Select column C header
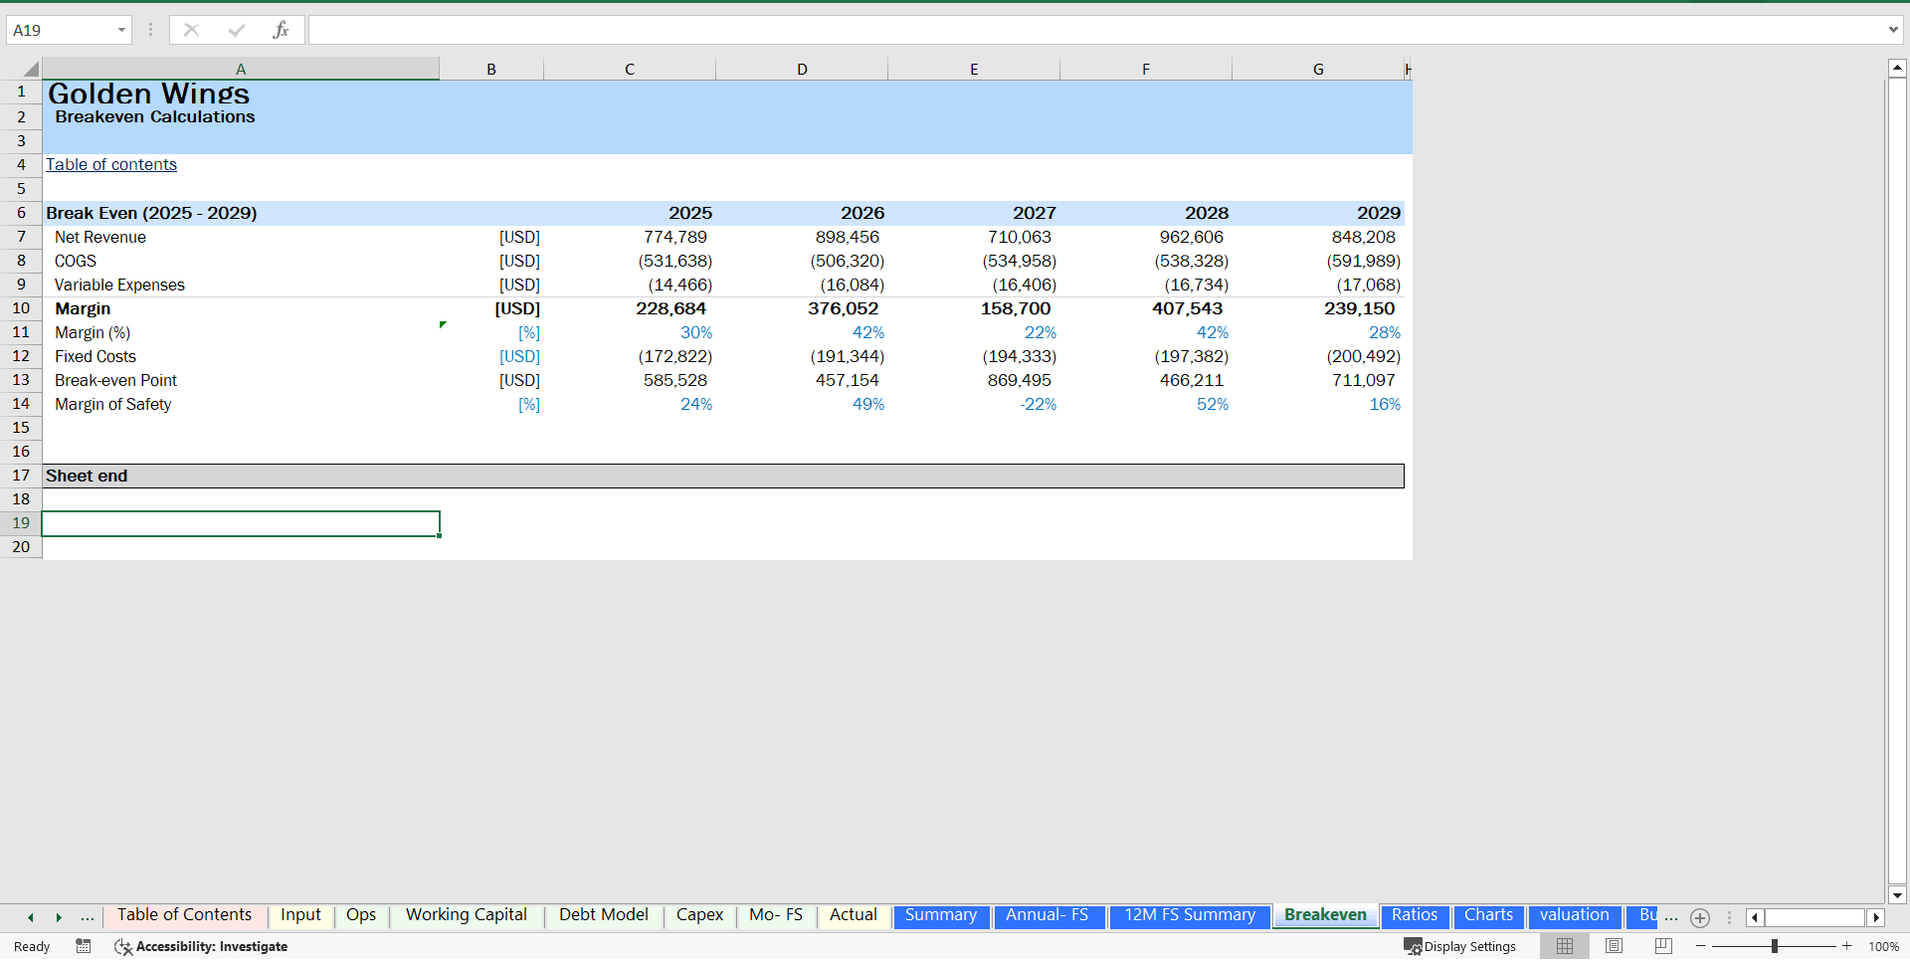This screenshot has width=1910, height=961. tap(630, 69)
